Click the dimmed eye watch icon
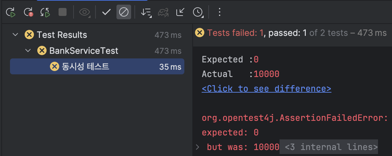 point(85,12)
